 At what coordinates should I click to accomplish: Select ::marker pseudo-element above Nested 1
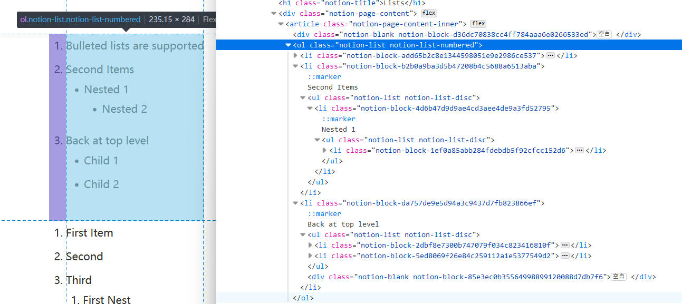coord(339,119)
